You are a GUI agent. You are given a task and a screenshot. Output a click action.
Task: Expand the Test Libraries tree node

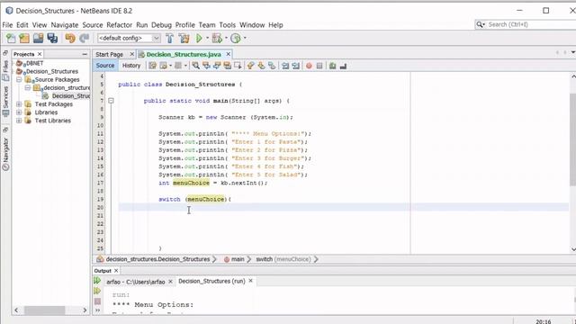point(19,121)
